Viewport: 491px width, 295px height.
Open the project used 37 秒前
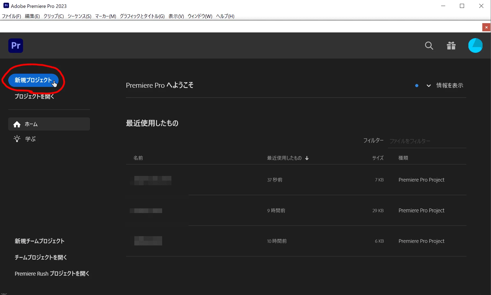pyautogui.click(x=296, y=180)
